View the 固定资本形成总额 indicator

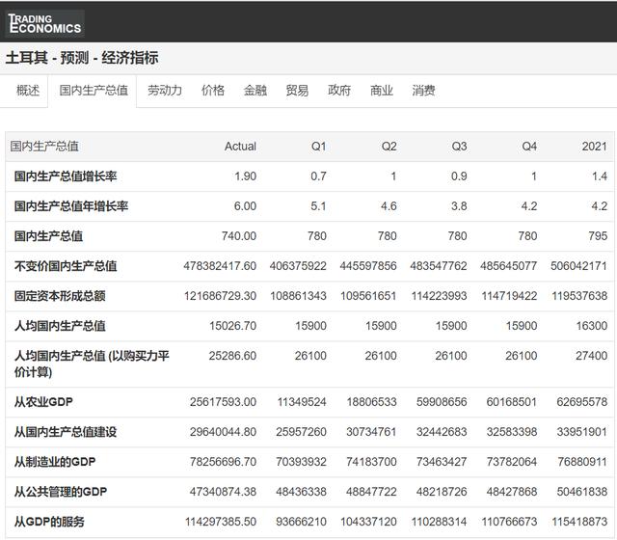point(60,296)
